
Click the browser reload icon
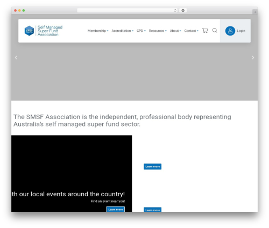click(175, 11)
